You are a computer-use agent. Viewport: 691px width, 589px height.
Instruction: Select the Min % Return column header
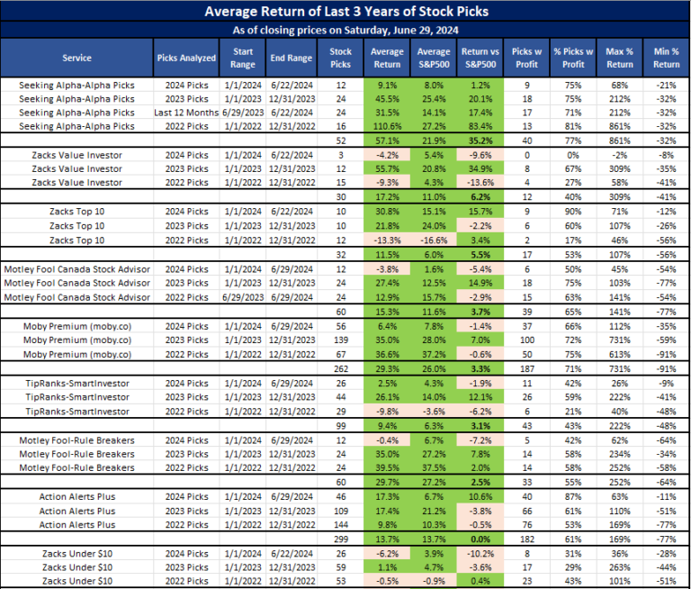[667, 58]
